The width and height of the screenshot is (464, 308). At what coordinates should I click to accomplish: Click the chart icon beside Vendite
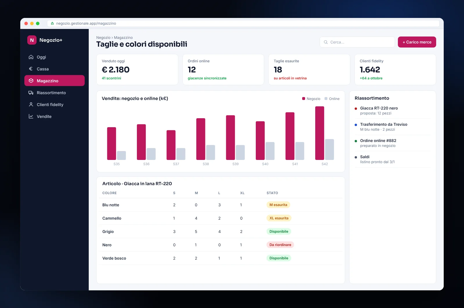pyautogui.click(x=31, y=116)
